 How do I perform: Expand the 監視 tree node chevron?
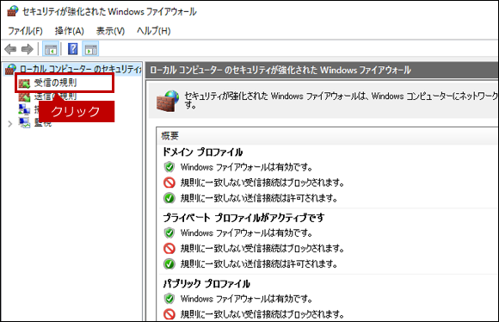[x=9, y=124]
